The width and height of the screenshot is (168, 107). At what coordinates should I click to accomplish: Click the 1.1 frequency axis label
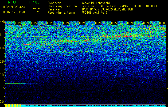2,35
